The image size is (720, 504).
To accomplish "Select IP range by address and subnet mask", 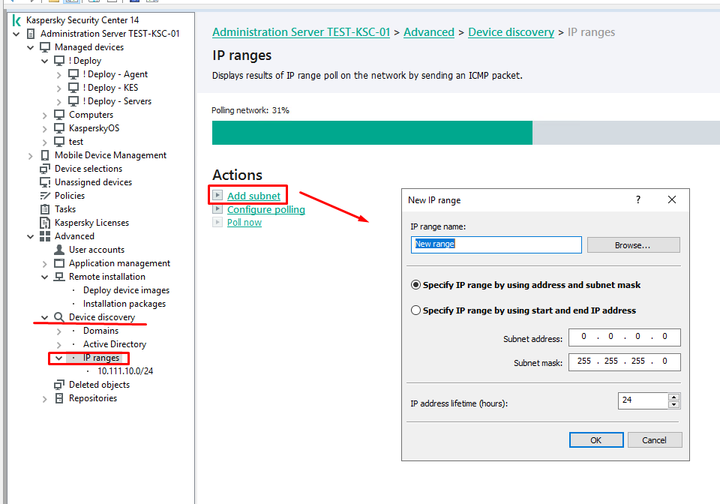I will [415, 285].
